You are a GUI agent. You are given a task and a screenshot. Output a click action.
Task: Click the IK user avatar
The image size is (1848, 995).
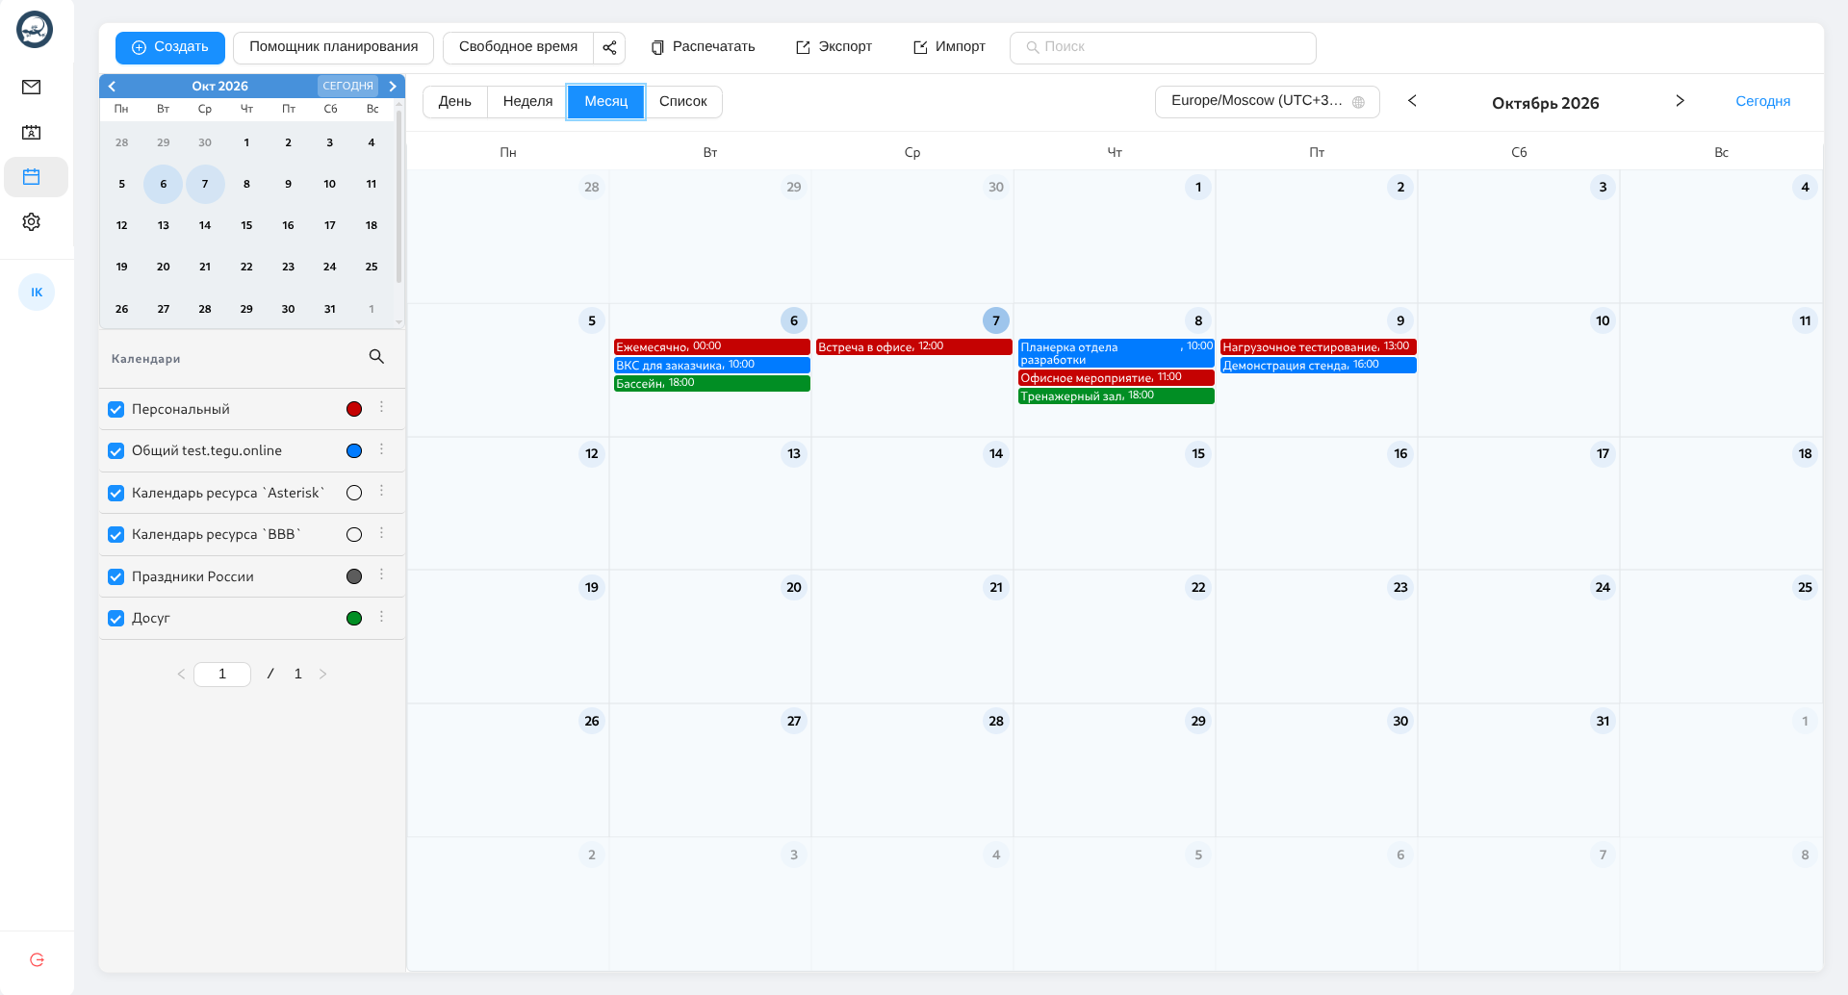click(37, 293)
